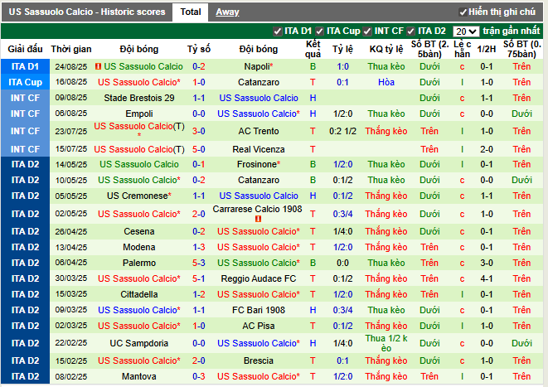
Task: Open AC Trento team link
Action: (x=259, y=131)
